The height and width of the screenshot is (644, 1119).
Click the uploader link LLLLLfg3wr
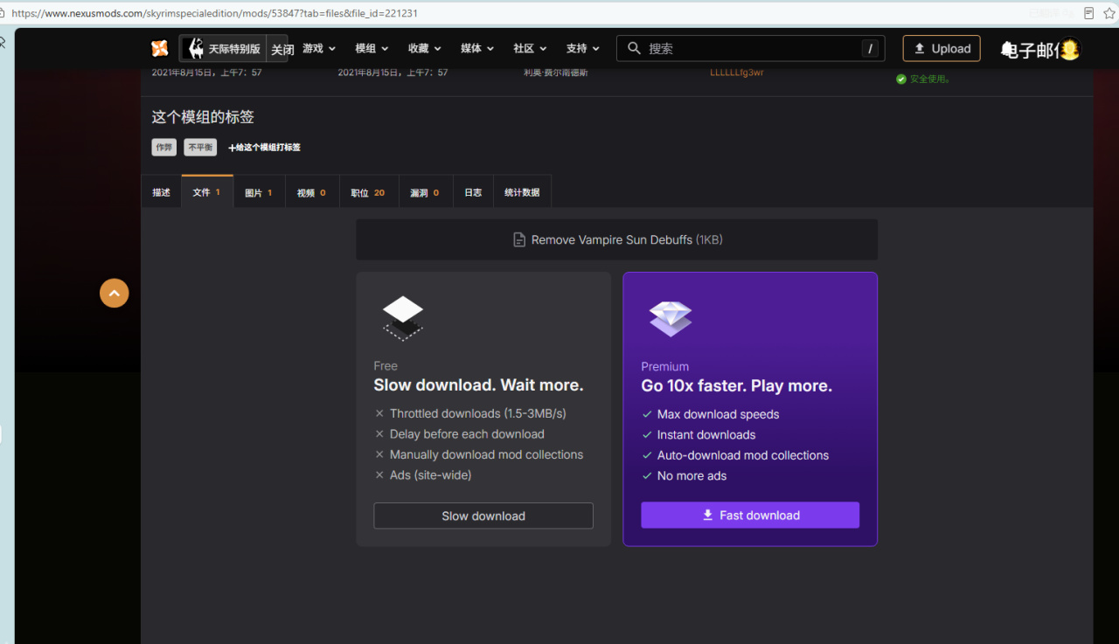737,73
